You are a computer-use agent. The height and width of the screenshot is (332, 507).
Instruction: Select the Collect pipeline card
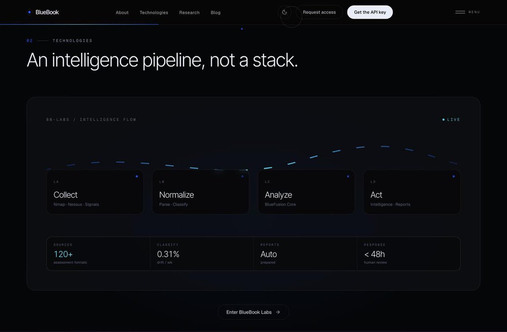(95, 192)
